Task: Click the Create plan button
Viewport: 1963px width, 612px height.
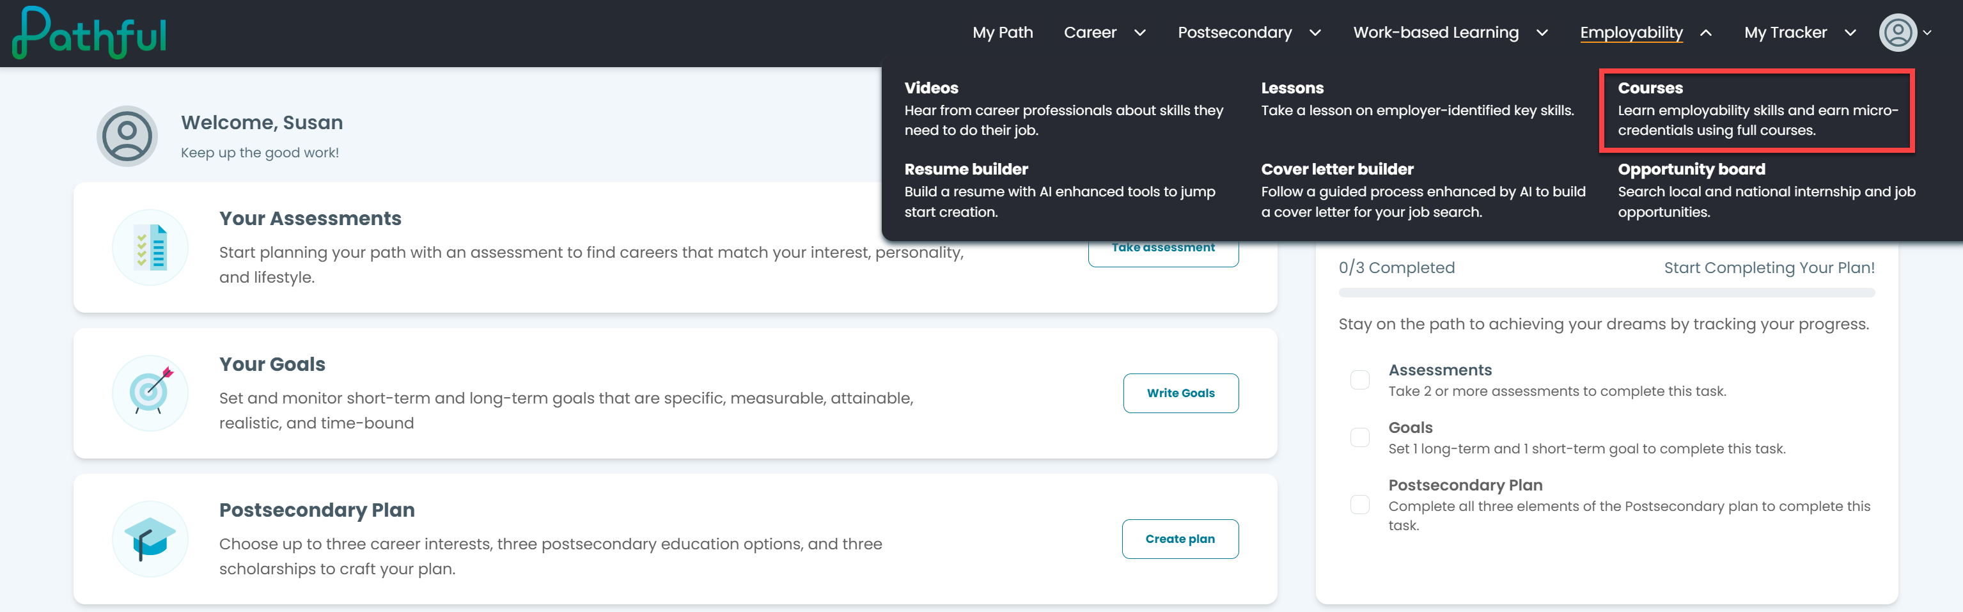Action: [1180, 539]
